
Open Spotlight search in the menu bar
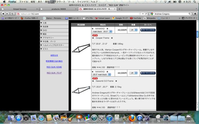tap(195, 2)
